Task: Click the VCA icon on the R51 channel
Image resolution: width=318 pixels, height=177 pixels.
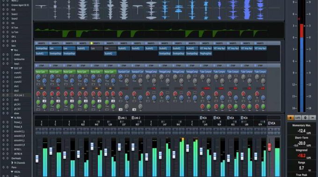Action: tap(228, 118)
